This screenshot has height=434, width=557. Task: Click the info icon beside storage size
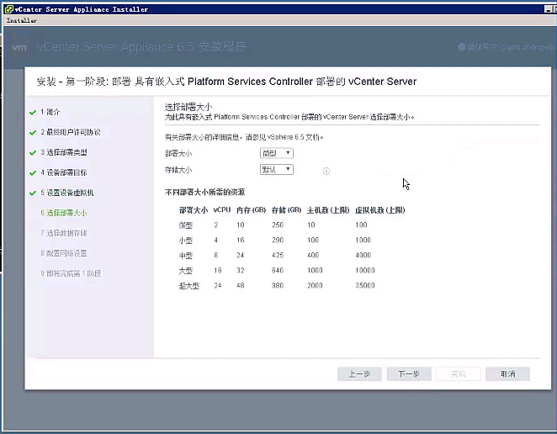[326, 171]
